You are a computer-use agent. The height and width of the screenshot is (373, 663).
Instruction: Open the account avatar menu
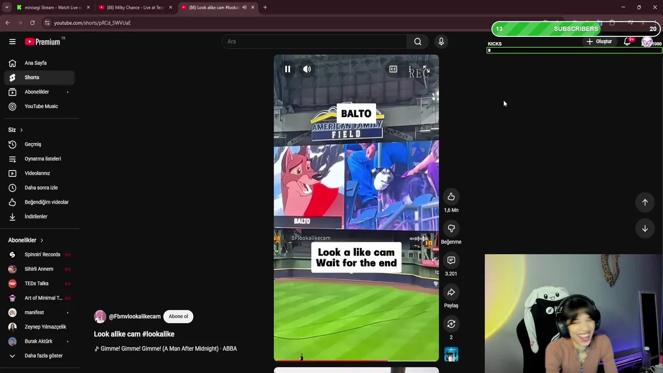coord(646,42)
